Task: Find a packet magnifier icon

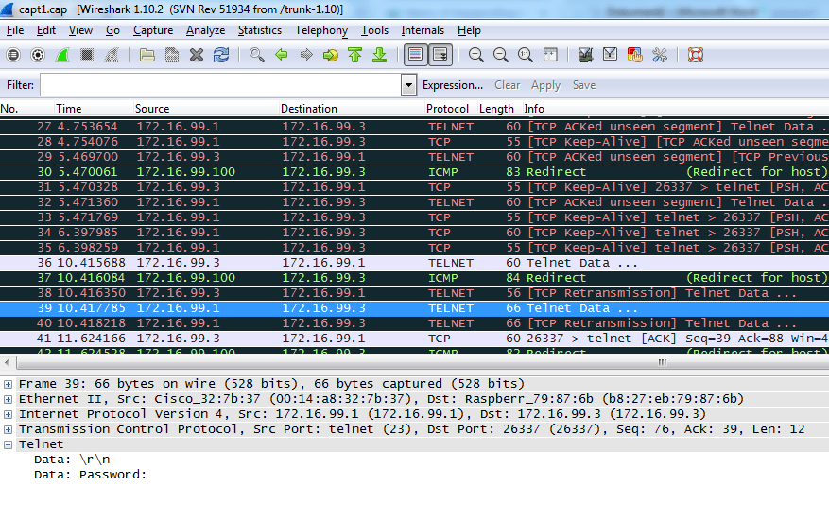Action: tap(257, 55)
